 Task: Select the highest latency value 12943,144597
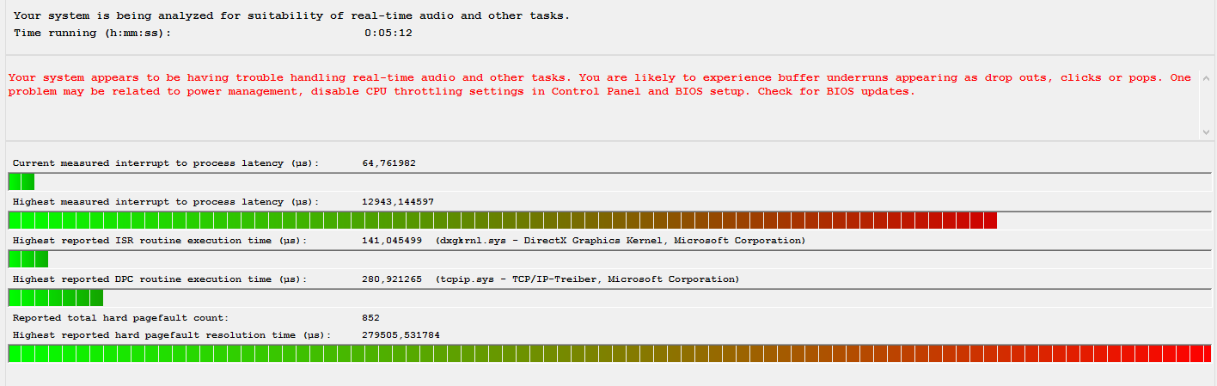point(398,201)
